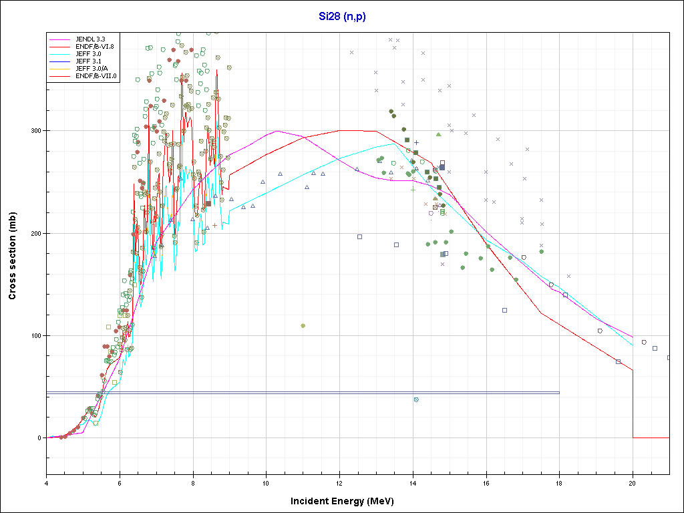
Task: Select the square data point at 16.5 MeV
Action: [x=504, y=310]
